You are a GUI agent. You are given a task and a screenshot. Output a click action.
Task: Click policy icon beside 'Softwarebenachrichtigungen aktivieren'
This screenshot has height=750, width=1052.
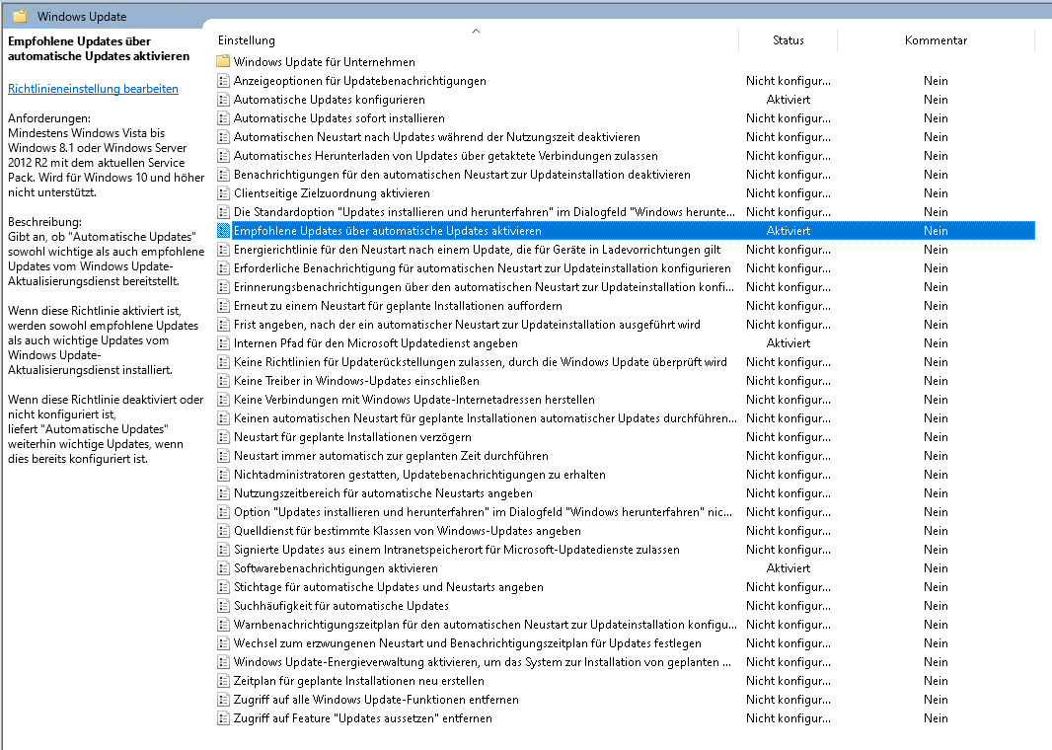pos(223,568)
